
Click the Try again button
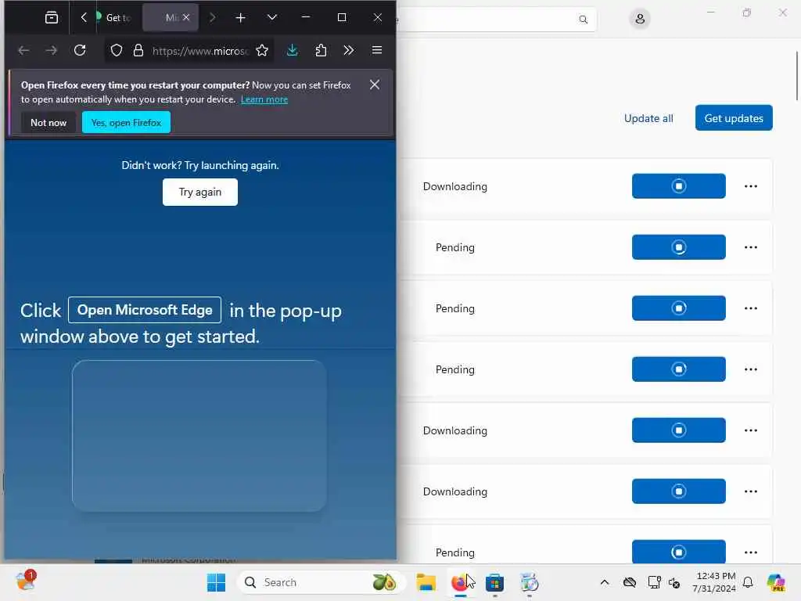coord(200,193)
